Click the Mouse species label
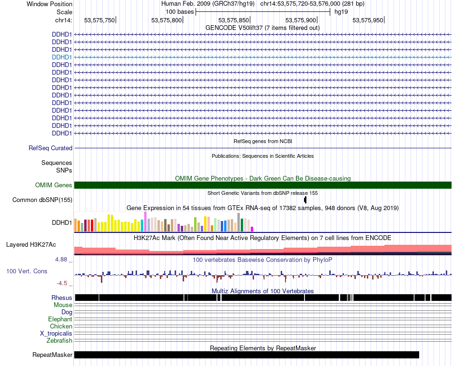This screenshot has width=452, height=366. click(63, 305)
